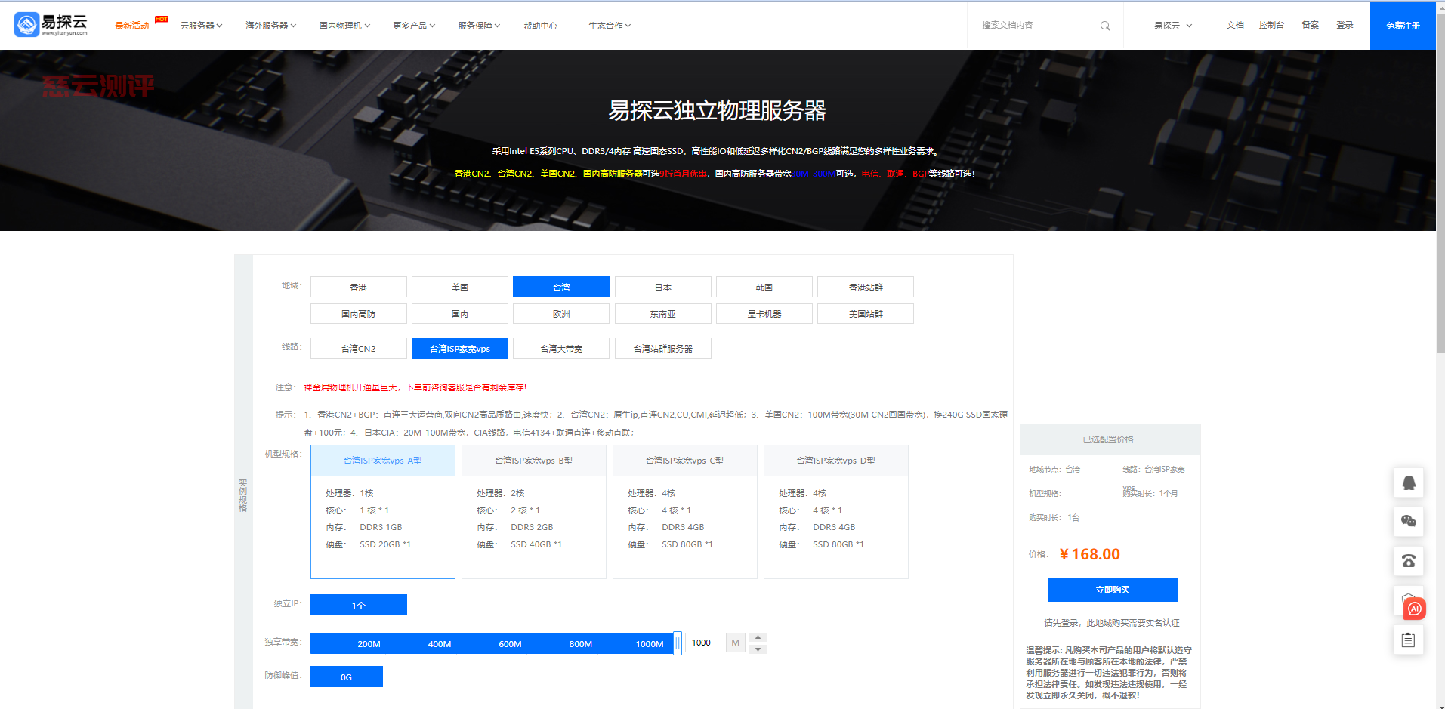Click 200M on the bandwidth slider
1445x709 pixels.
pos(369,644)
